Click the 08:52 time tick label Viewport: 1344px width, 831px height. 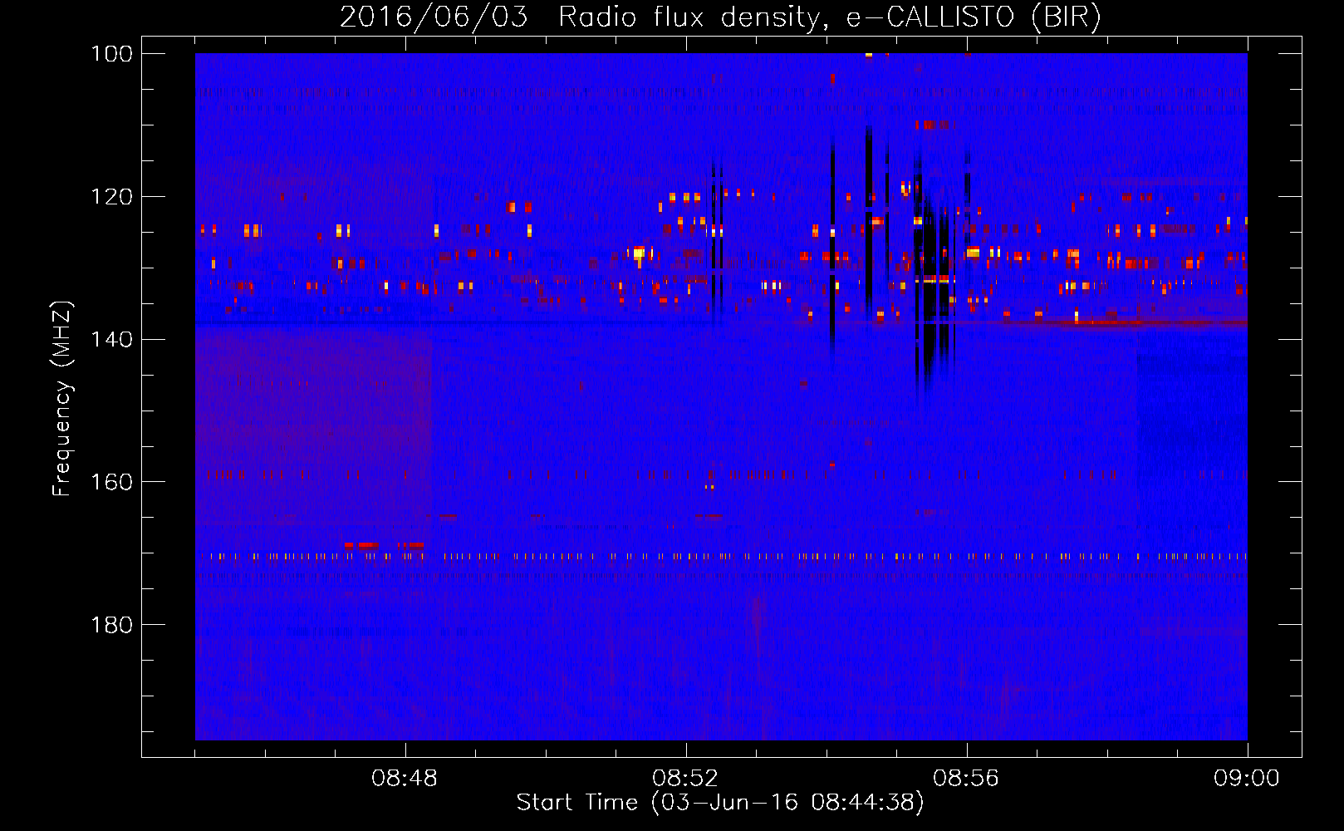pyautogui.click(x=685, y=779)
